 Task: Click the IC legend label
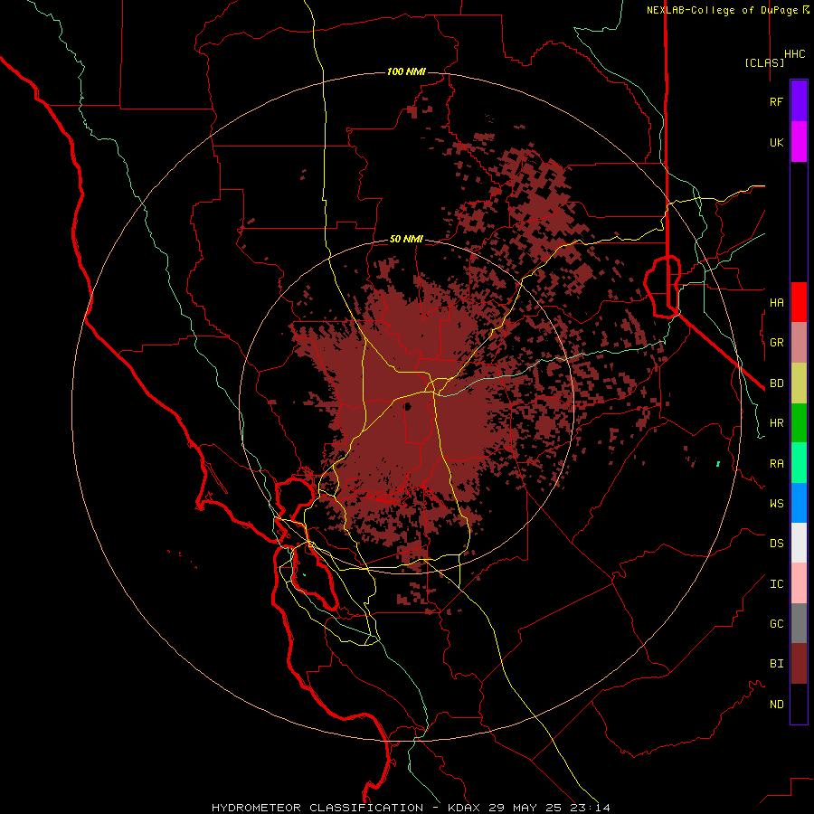776,583
